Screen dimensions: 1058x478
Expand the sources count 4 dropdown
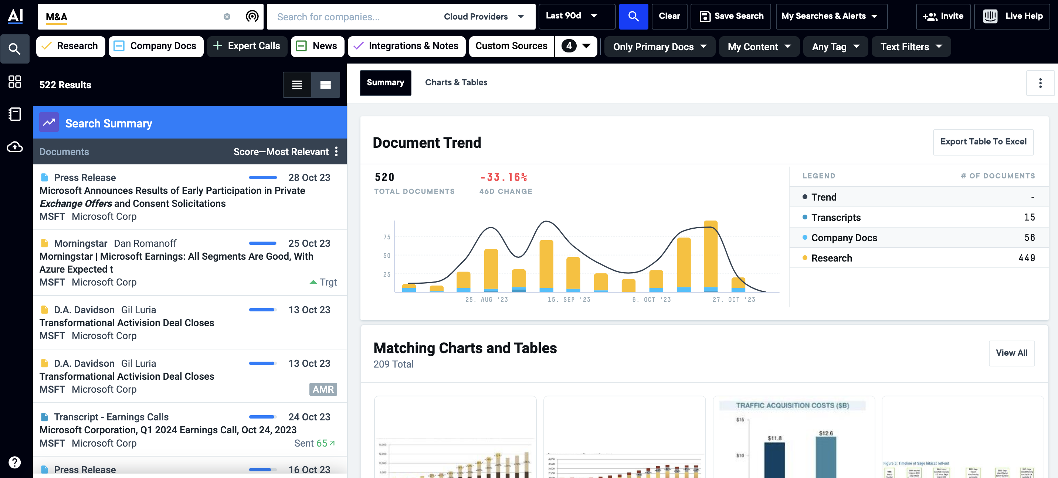(x=576, y=47)
